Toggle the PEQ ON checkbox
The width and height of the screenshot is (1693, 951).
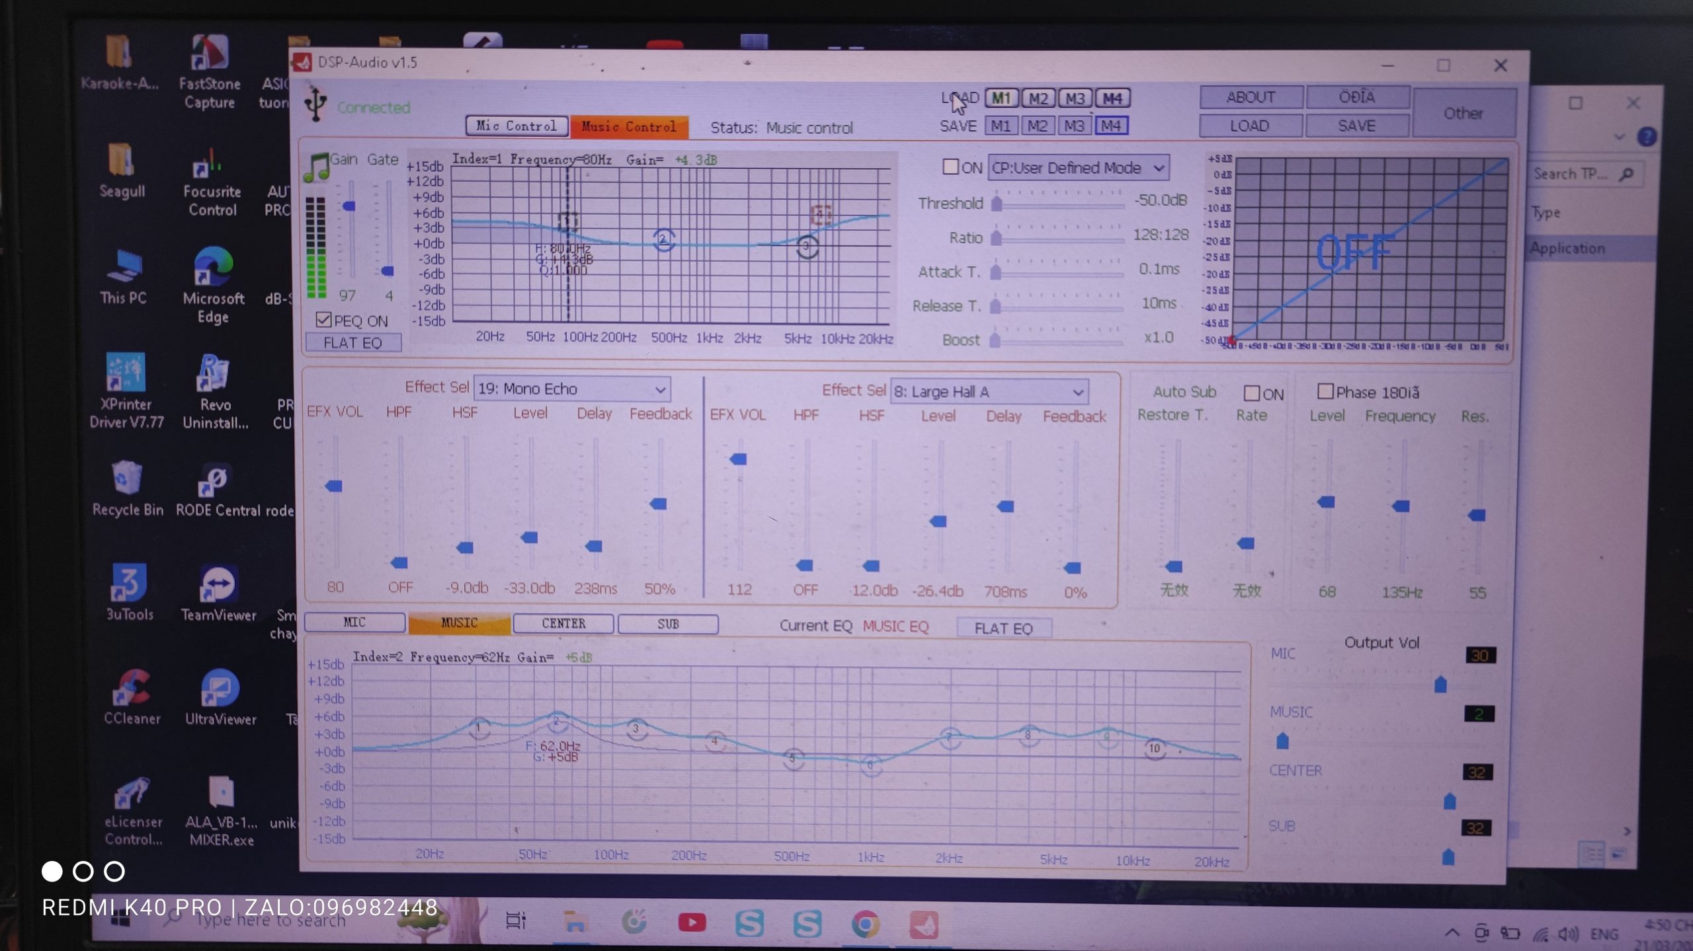323,321
